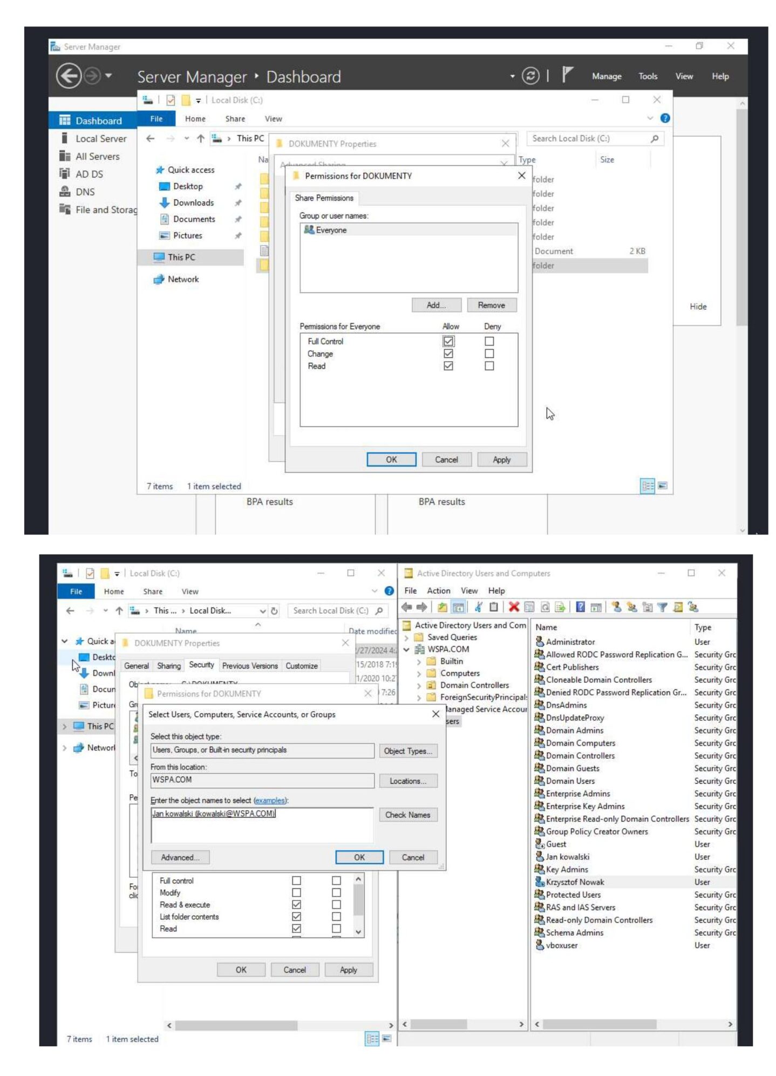Click the Back arrow in Server Manager header
The width and height of the screenshot is (776, 1076).
pyautogui.click(x=69, y=76)
